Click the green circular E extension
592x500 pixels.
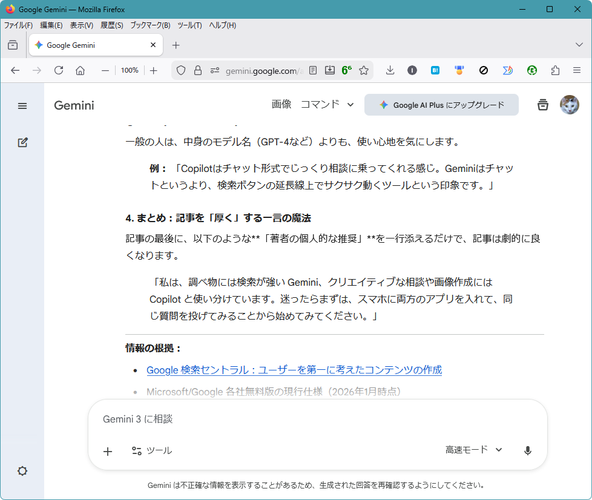tap(532, 70)
